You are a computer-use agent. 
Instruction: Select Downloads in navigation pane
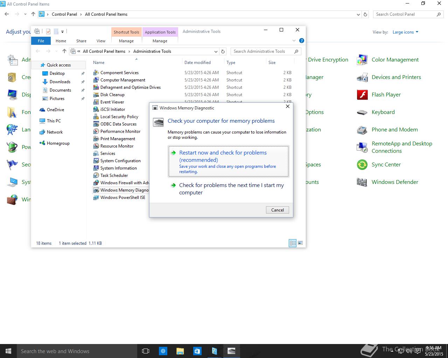pos(60,82)
